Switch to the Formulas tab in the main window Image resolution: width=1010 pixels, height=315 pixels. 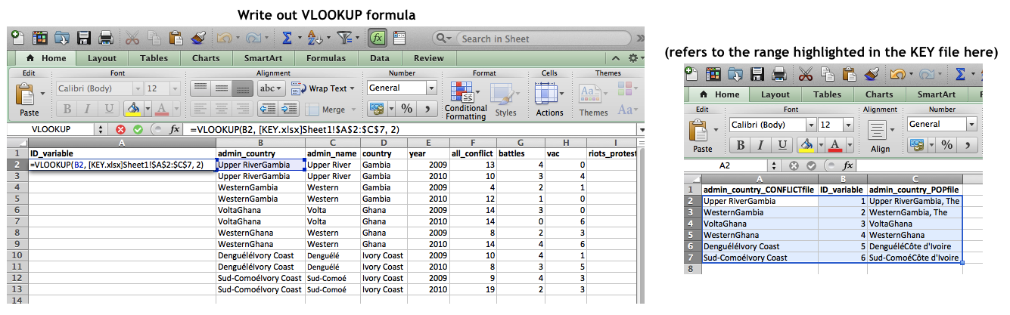coord(325,58)
